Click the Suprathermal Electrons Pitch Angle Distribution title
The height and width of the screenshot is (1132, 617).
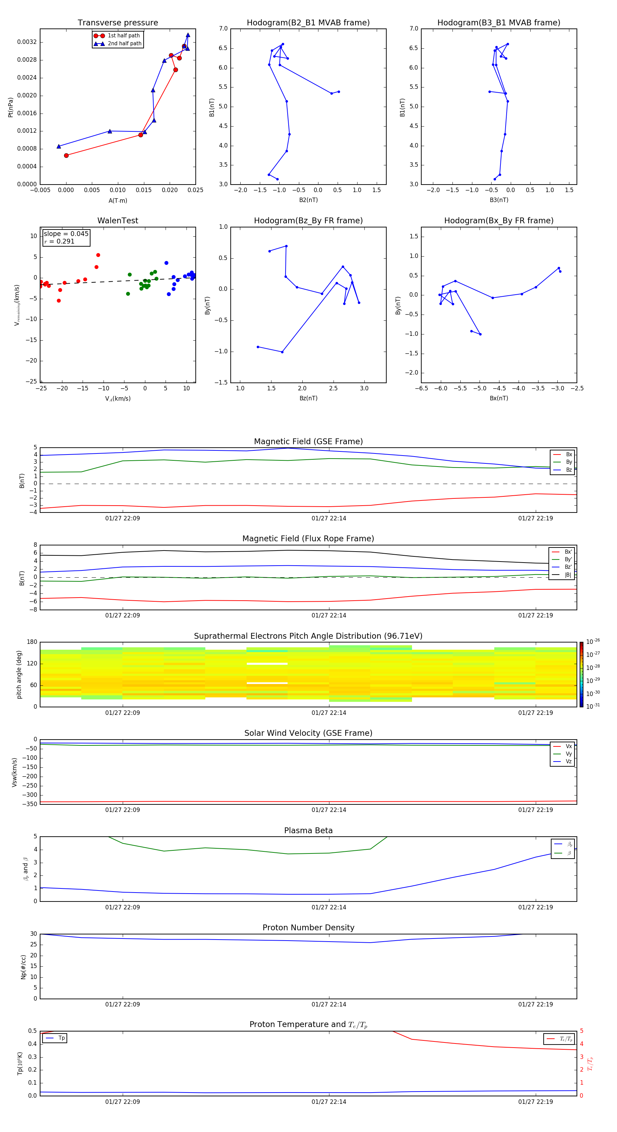point(308,636)
